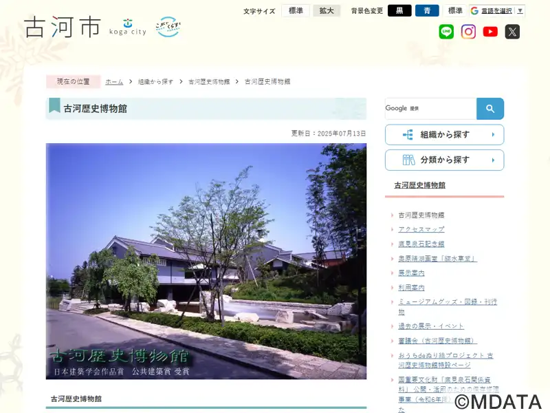This screenshot has width=550, height=413.
Task: Click the round こがでくらす logo
Action: pyautogui.click(x=168, y=27)
